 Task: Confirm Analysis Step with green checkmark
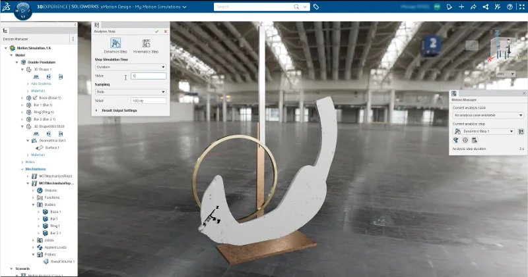pyautogui.click(x=156, y=31)
